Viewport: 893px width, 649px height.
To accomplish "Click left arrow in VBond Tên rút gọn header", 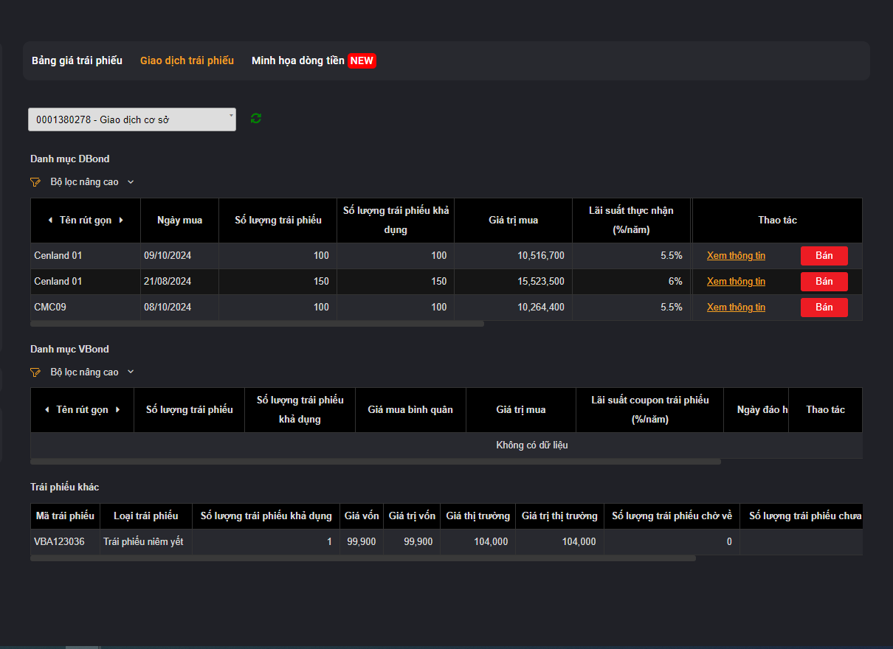I will [47, 410].
